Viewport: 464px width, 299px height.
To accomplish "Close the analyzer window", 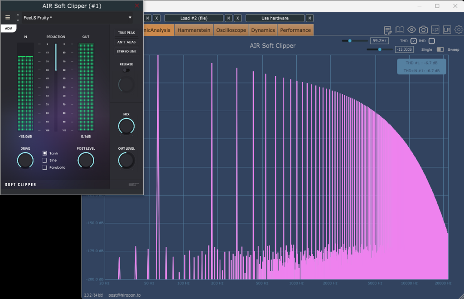I will coord(455,6).
